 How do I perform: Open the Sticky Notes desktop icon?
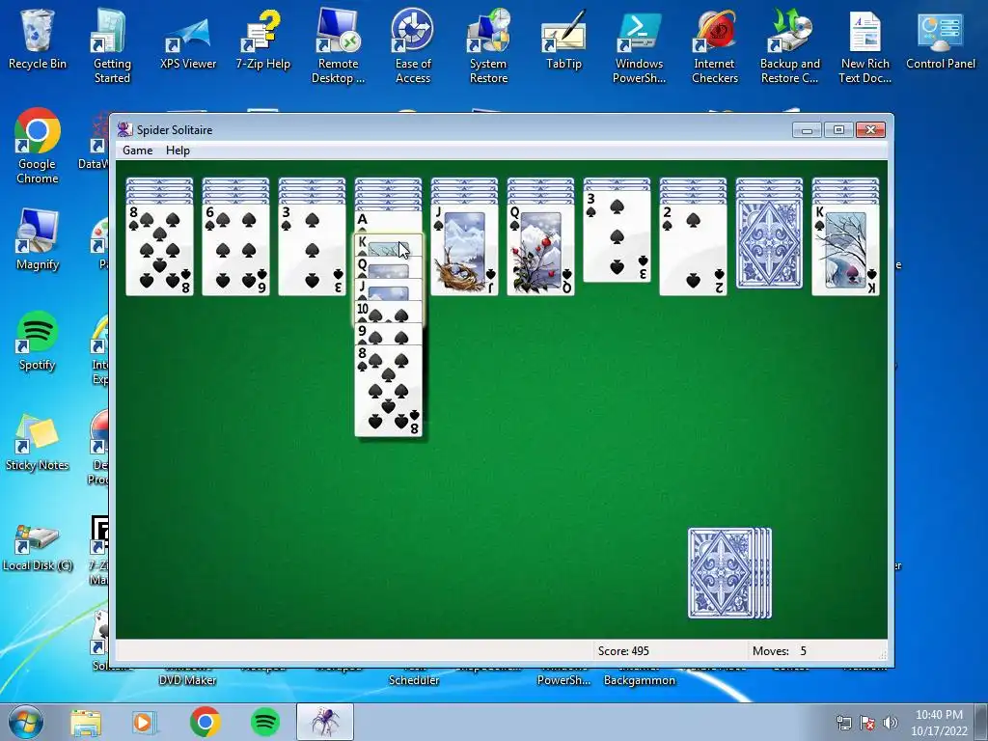point(38,441)
